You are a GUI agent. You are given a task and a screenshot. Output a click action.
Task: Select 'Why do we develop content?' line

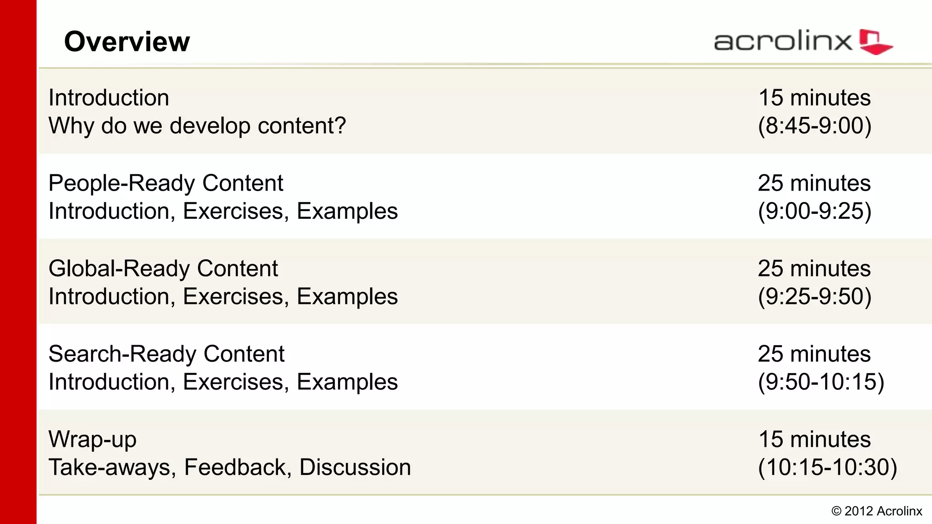coord(197,126)
